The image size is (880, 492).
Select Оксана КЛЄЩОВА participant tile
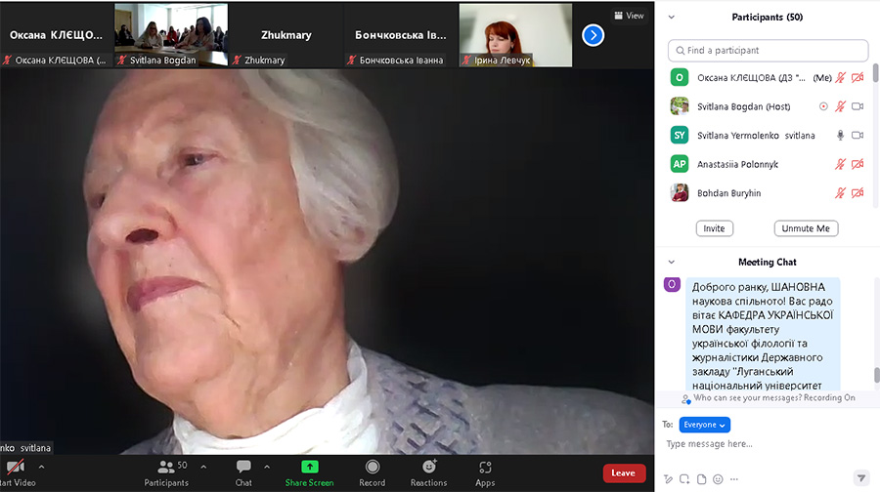pyautogui.click(x=56, y=35)
